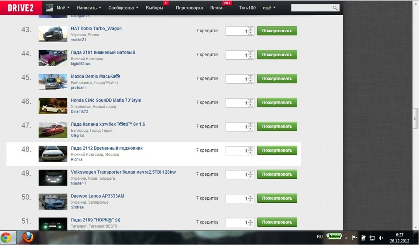Open Volkswagen Transporter thumbnail

(53, 178)
